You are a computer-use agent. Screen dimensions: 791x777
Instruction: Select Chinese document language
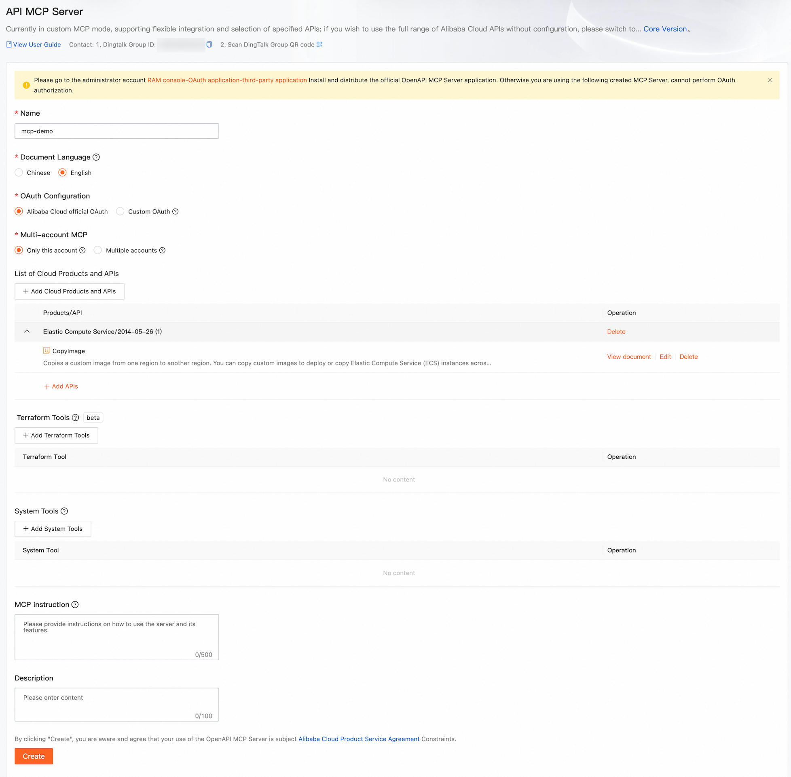(x=19, y=173)
